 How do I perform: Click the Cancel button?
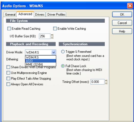tap(122, 23)
